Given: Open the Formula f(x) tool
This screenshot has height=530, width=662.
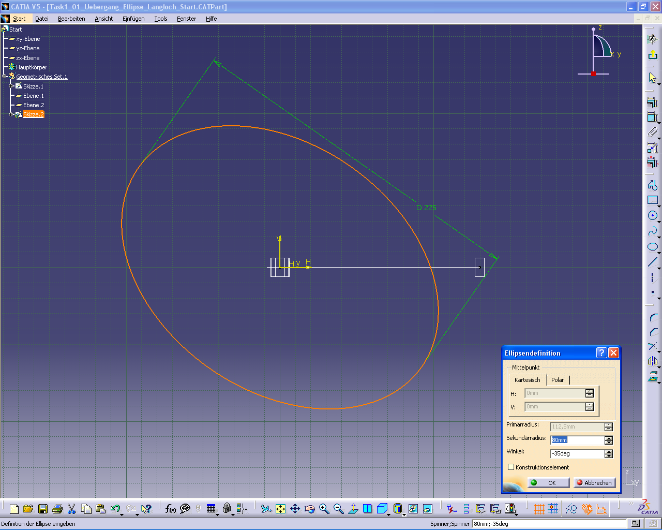Looking at the screenshot, I should point(171,509).
